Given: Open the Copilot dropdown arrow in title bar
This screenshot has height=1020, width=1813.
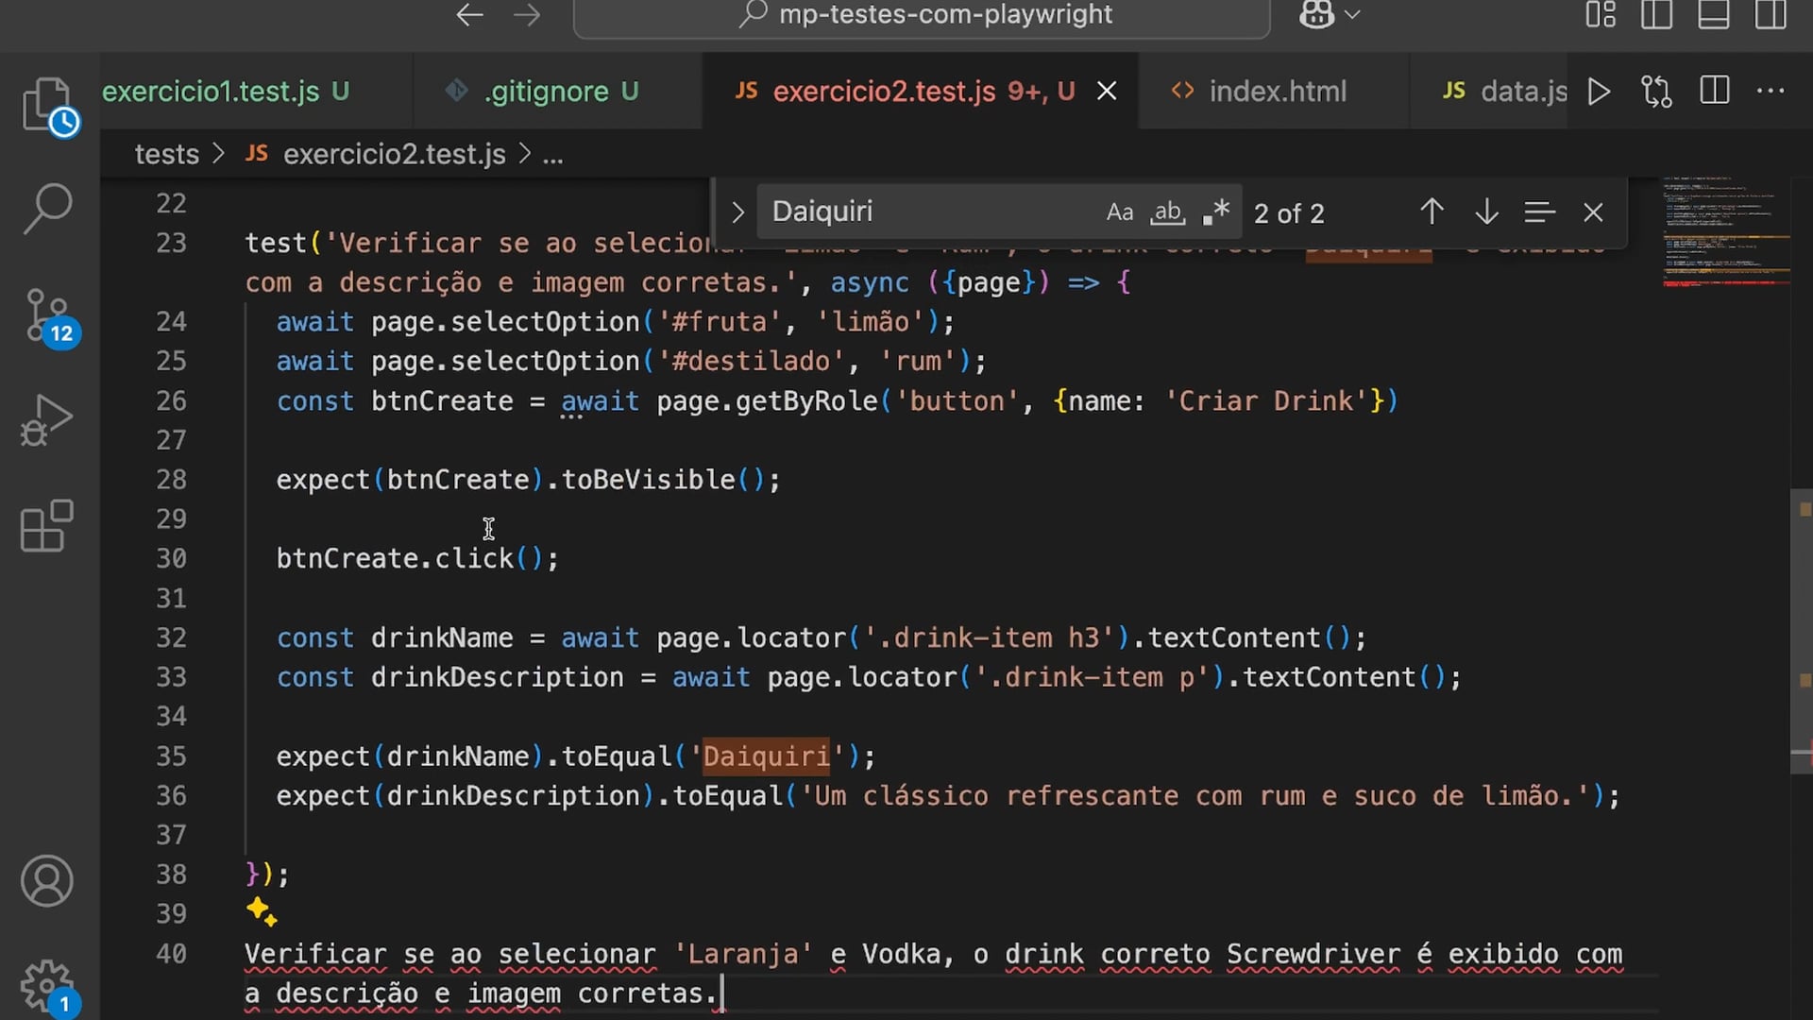Looking at the screenshot, I should 1352,15.
